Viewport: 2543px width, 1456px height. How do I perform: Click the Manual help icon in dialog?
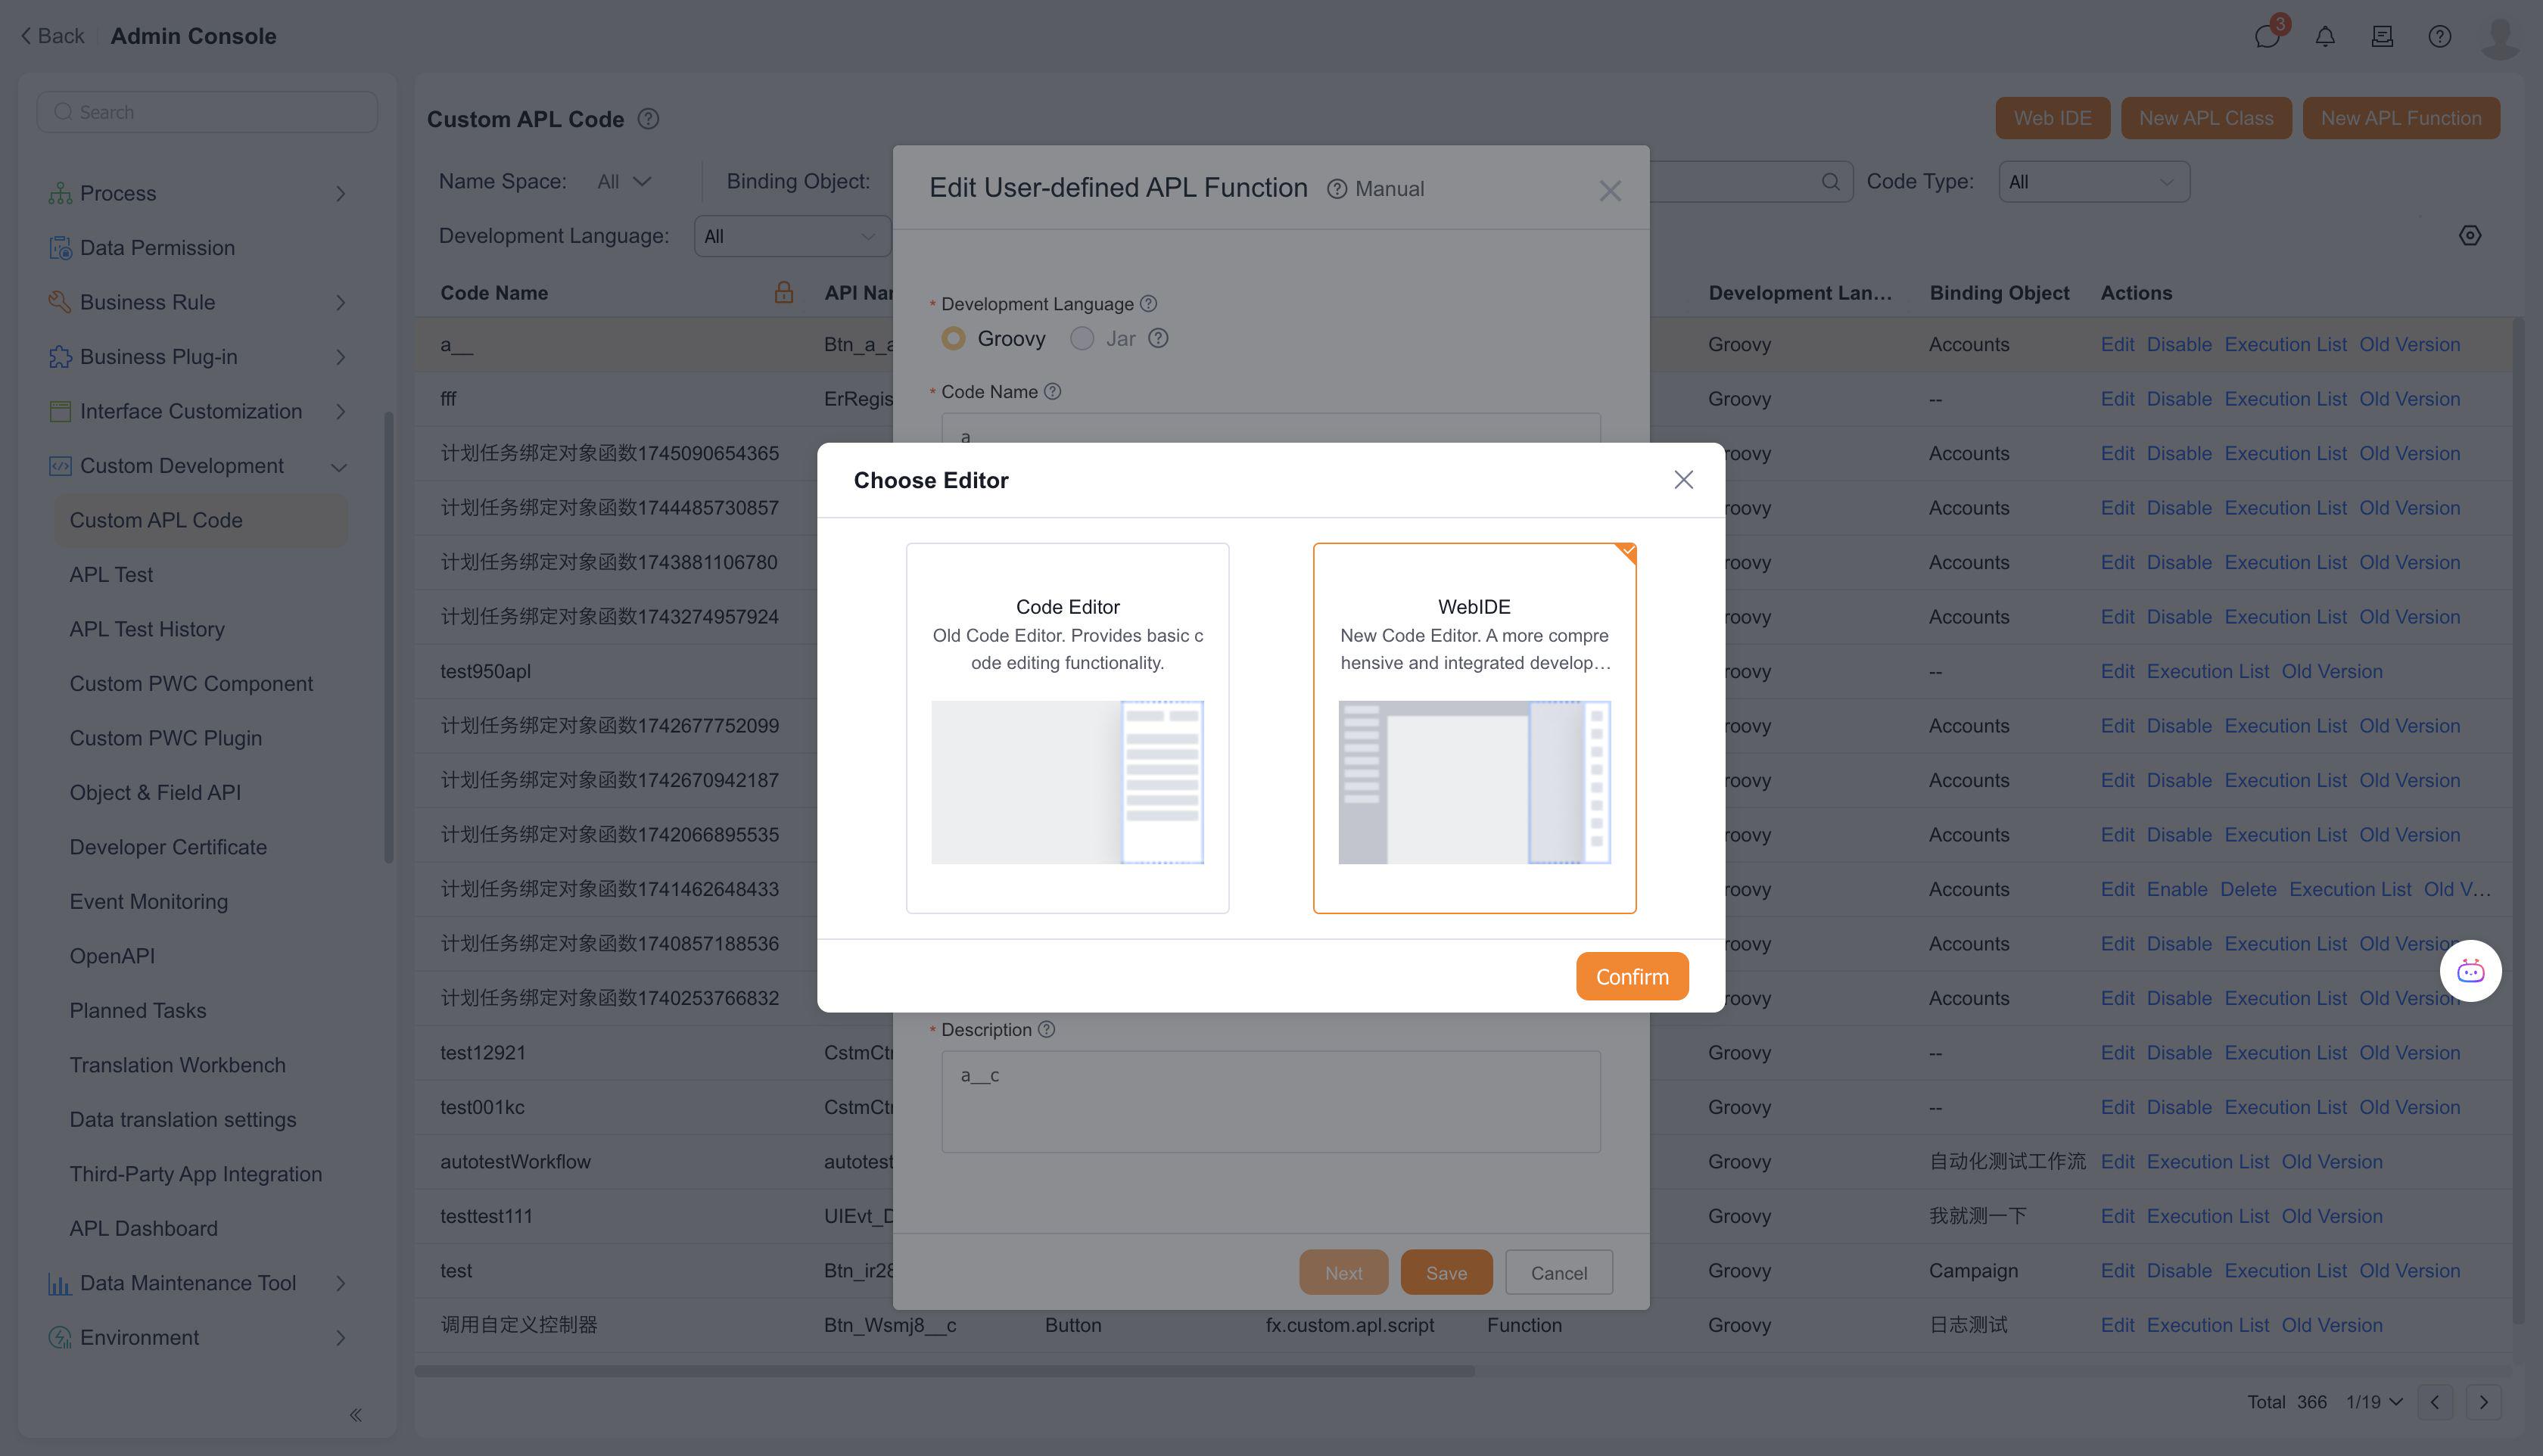1337,189
